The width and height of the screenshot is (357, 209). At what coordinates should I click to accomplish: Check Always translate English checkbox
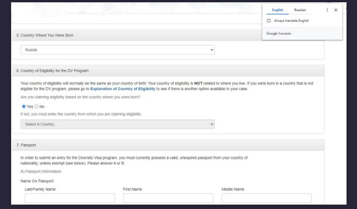(x=269, y=21)
